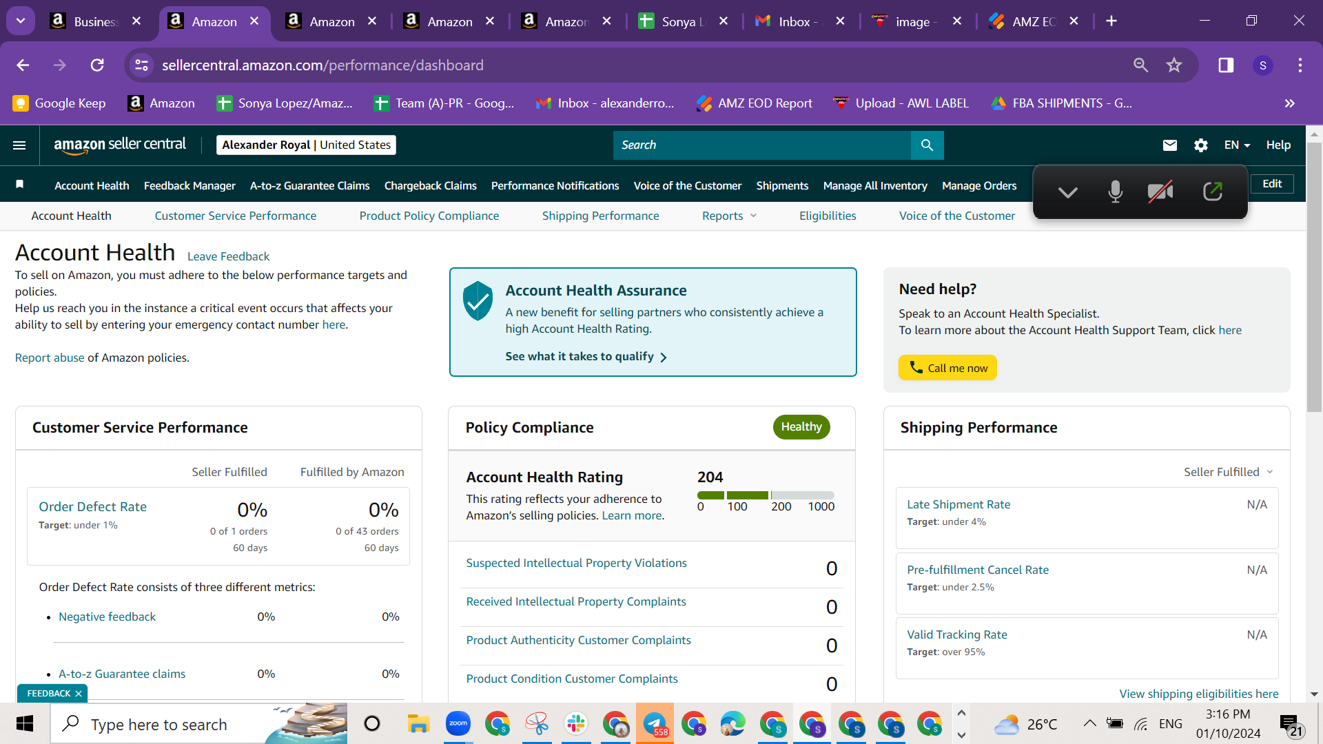Screen dimensions: 1323x744
Task: Switch to the Customer Service Performance tab
Action: 236,216
